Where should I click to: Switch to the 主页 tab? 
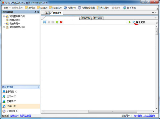(x=47, y=13)
